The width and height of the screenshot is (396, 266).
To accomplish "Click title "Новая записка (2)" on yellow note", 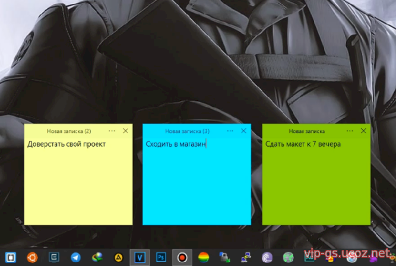I will [x=69, y=131].
